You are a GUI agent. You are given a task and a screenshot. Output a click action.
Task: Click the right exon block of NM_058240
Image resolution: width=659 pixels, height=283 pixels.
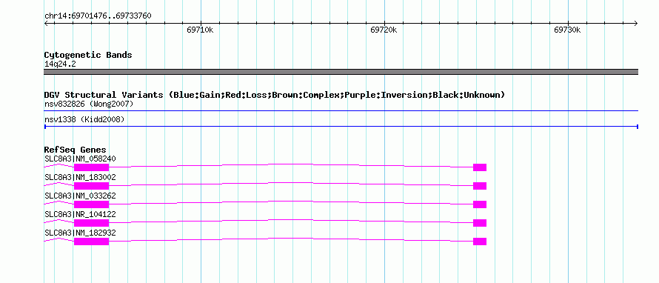480,167
